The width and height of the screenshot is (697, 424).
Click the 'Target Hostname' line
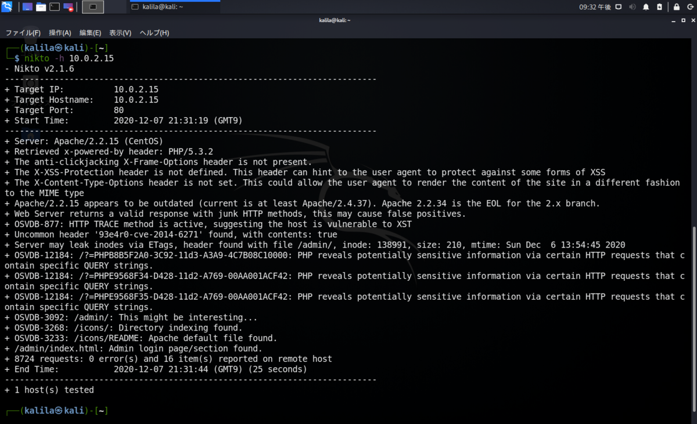click(x=81, y=100)
